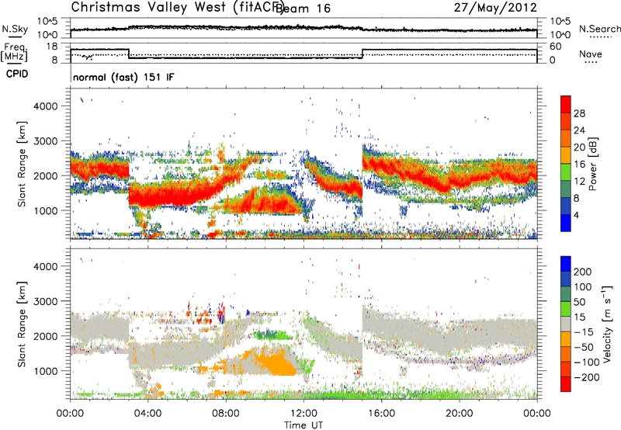Click the 'Slant Range [km]' label of power panel
Image resolution: width=621 pixels, height=430 pixels.
click(22, 164)
